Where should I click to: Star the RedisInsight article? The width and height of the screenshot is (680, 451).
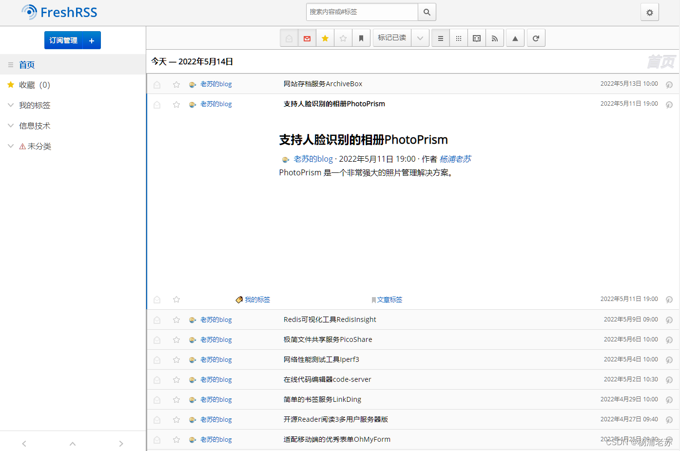click(176, 320)
